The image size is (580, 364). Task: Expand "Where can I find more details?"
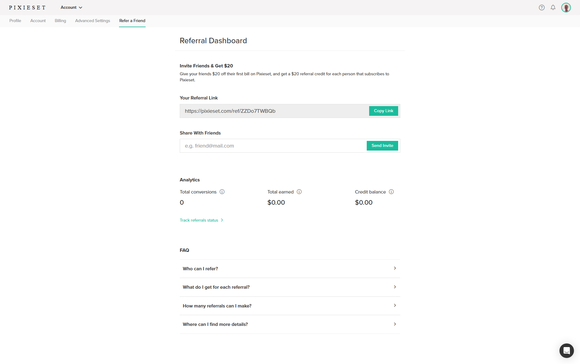pyautogui.click(x=290, y=324)
